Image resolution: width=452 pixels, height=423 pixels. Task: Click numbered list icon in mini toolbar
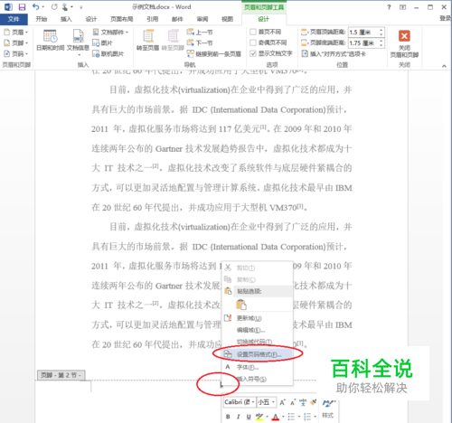307,417
